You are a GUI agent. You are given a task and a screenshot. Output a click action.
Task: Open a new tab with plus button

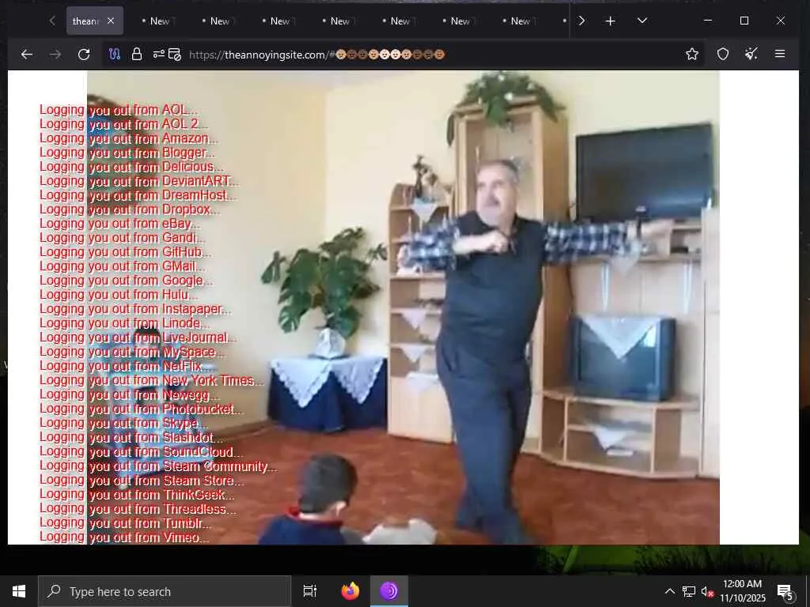[611, 21]
